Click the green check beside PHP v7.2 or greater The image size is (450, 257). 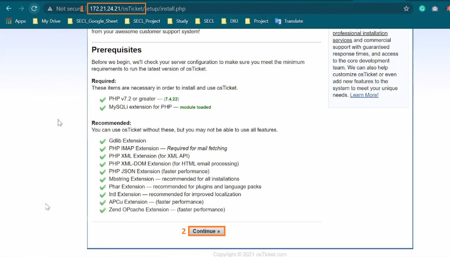[102, 100]
